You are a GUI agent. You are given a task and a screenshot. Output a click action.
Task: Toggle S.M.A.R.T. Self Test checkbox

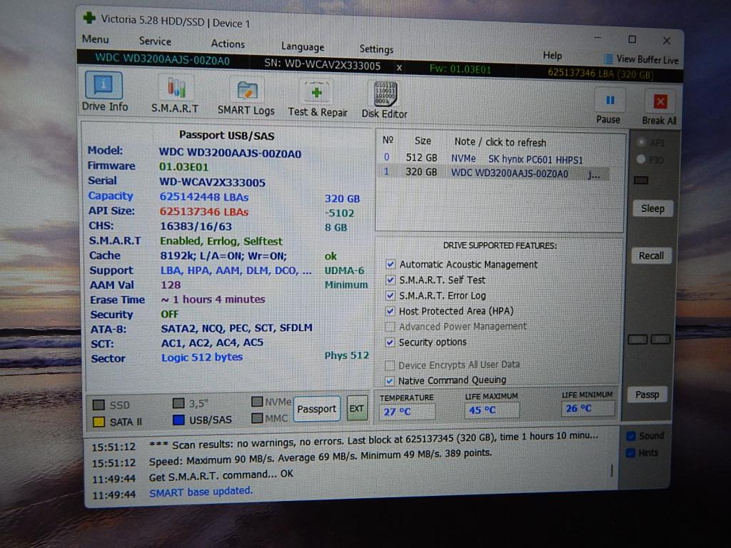click(390, 280)
